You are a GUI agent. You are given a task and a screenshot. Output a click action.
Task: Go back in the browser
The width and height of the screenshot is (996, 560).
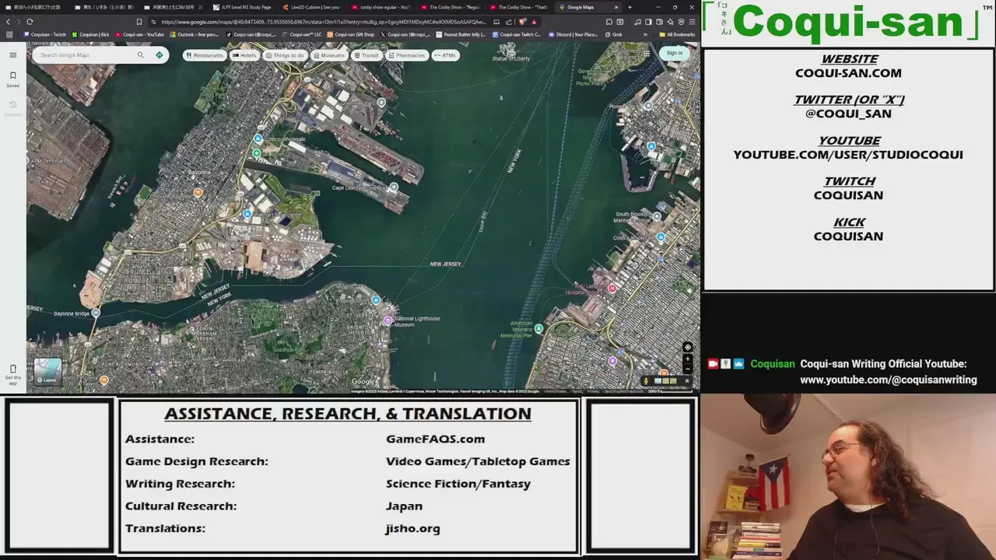pos(9,22)
